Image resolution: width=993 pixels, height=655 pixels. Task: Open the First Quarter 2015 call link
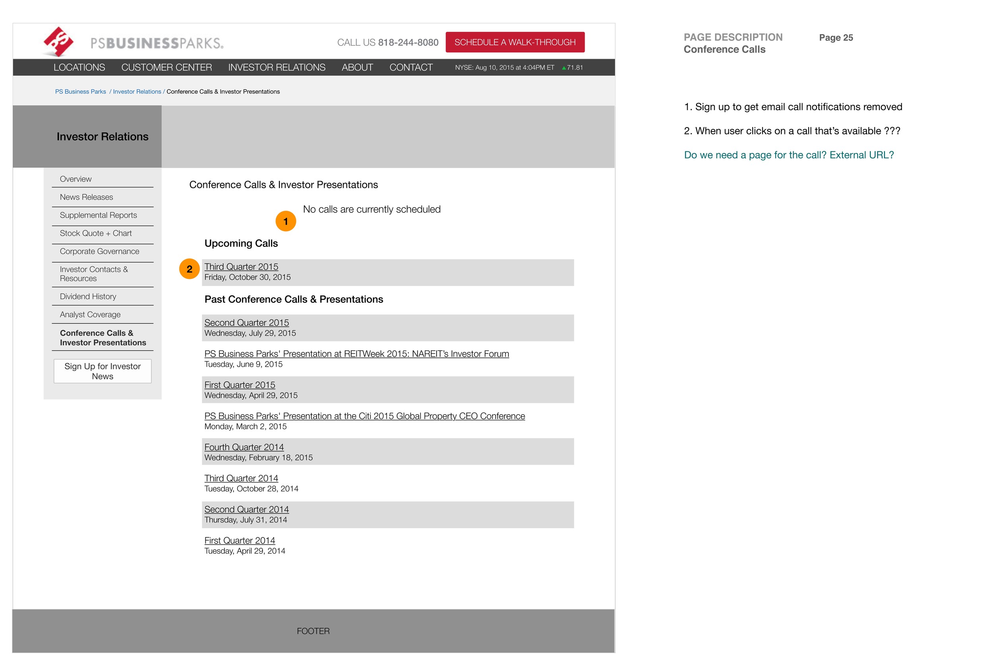point(240,385)
